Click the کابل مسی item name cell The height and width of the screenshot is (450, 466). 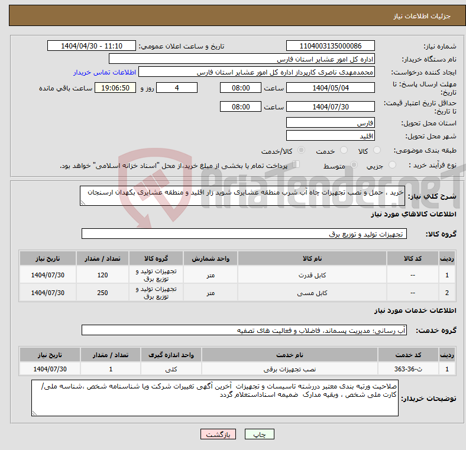tap(312, 293)
